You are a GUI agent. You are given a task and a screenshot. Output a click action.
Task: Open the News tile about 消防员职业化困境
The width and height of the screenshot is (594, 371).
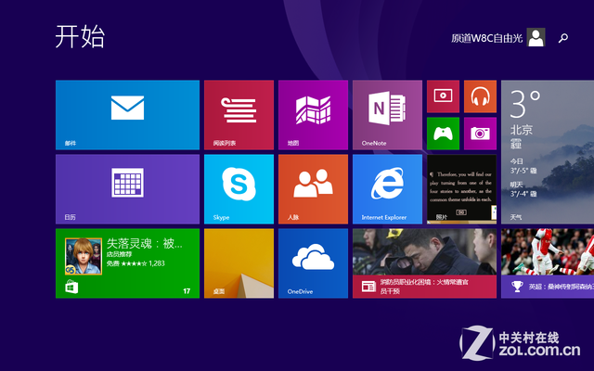click(x=424, y=263)
